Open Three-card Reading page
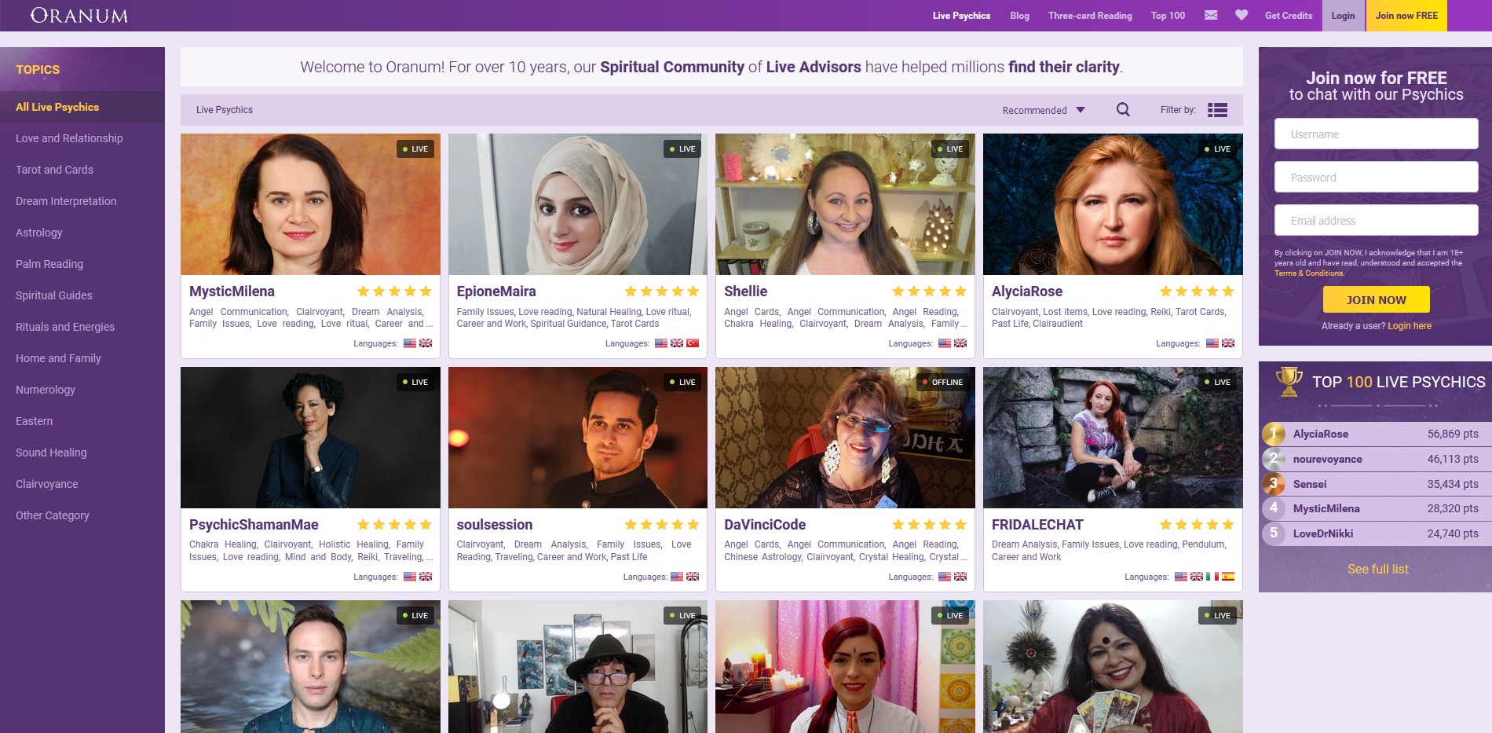The image size is (1492, 733). pyautogui.click(x=1090, y=16)
